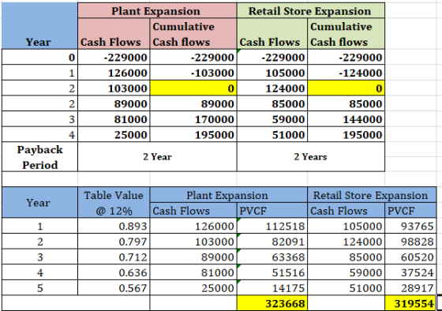
Task: Select 51000 in the row with 28917
Action: pyautogui.click(x=346, y=287)
